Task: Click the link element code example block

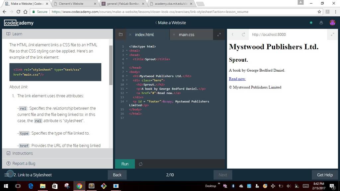Action: pos(55,72)
